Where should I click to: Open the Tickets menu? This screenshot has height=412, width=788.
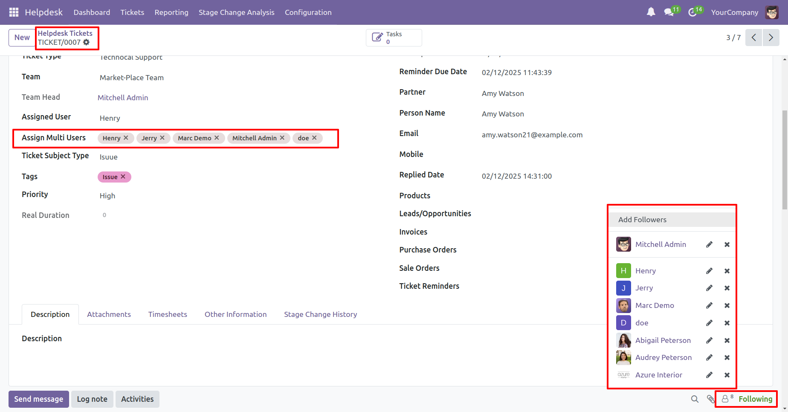click(x=132, y=12)
